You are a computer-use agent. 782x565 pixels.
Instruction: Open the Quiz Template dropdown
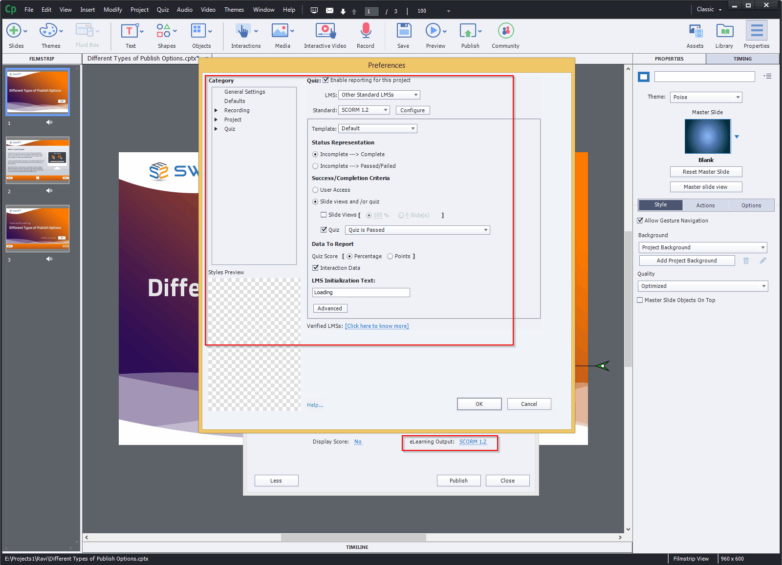(377, 128)
